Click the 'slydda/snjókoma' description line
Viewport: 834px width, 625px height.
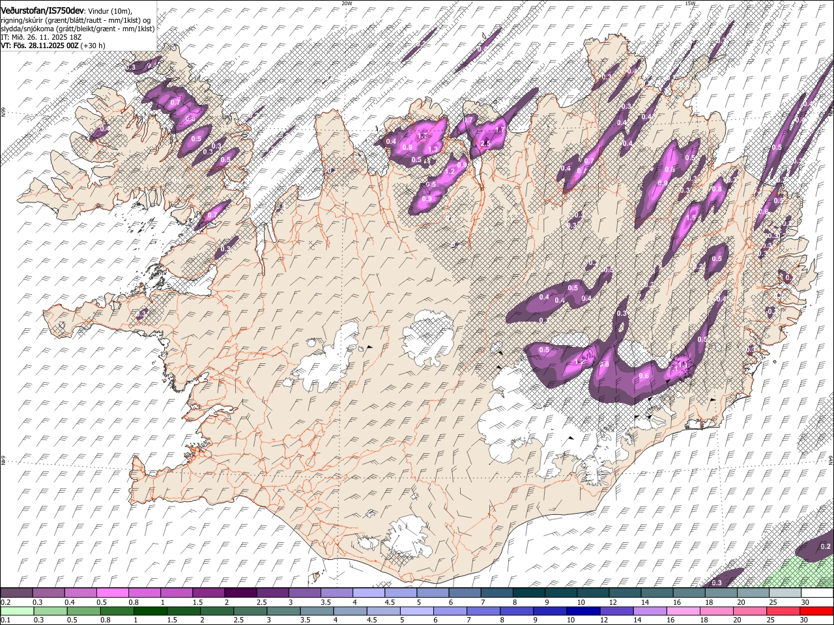click(78, 29)
